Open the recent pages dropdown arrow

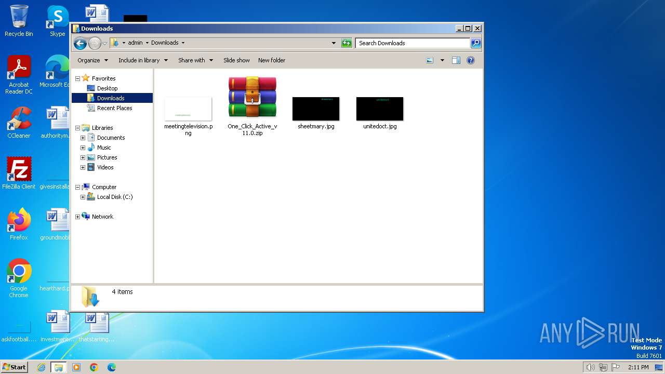click(105, 44)
